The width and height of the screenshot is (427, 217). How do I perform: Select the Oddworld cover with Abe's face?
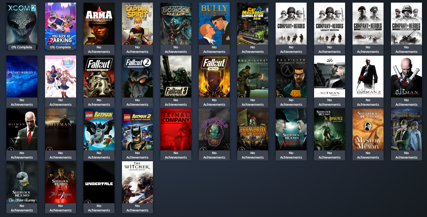click(214, 130)
